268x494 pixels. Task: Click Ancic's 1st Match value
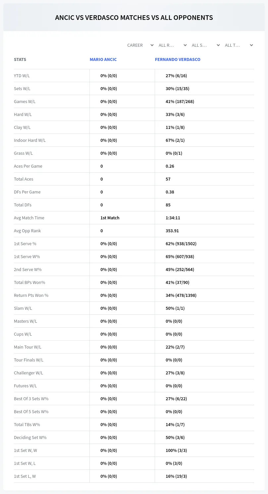(110, 218)
